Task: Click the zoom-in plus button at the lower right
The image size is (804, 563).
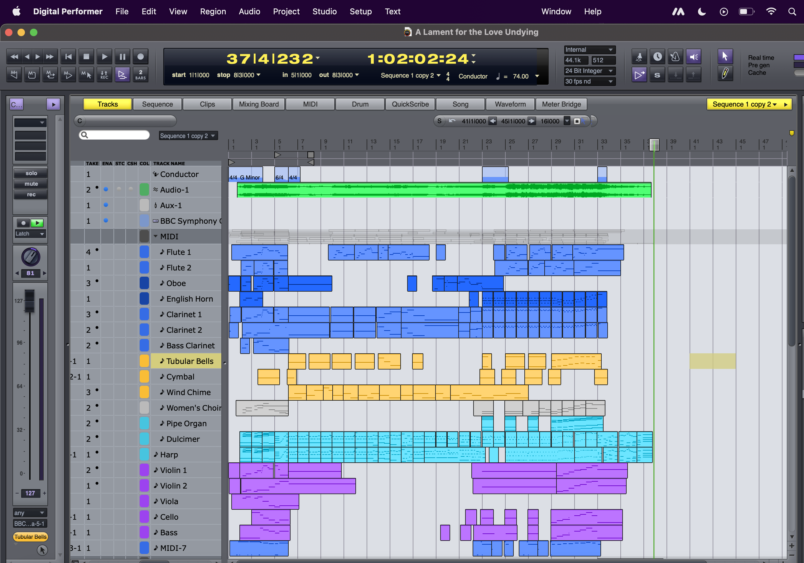Action: click(x=792, y=546)
